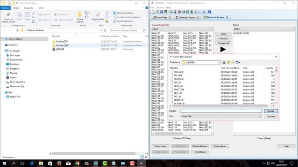
Task: Open the System menu in Proteus
Action: [x=160, y=7]
